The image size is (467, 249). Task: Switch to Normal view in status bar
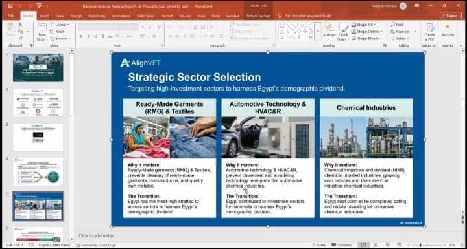point(364,245)
